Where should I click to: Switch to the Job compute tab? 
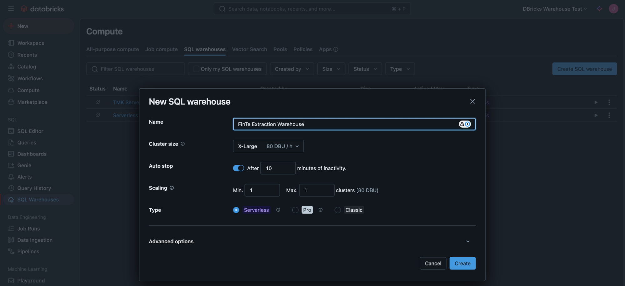pos(161,49)
